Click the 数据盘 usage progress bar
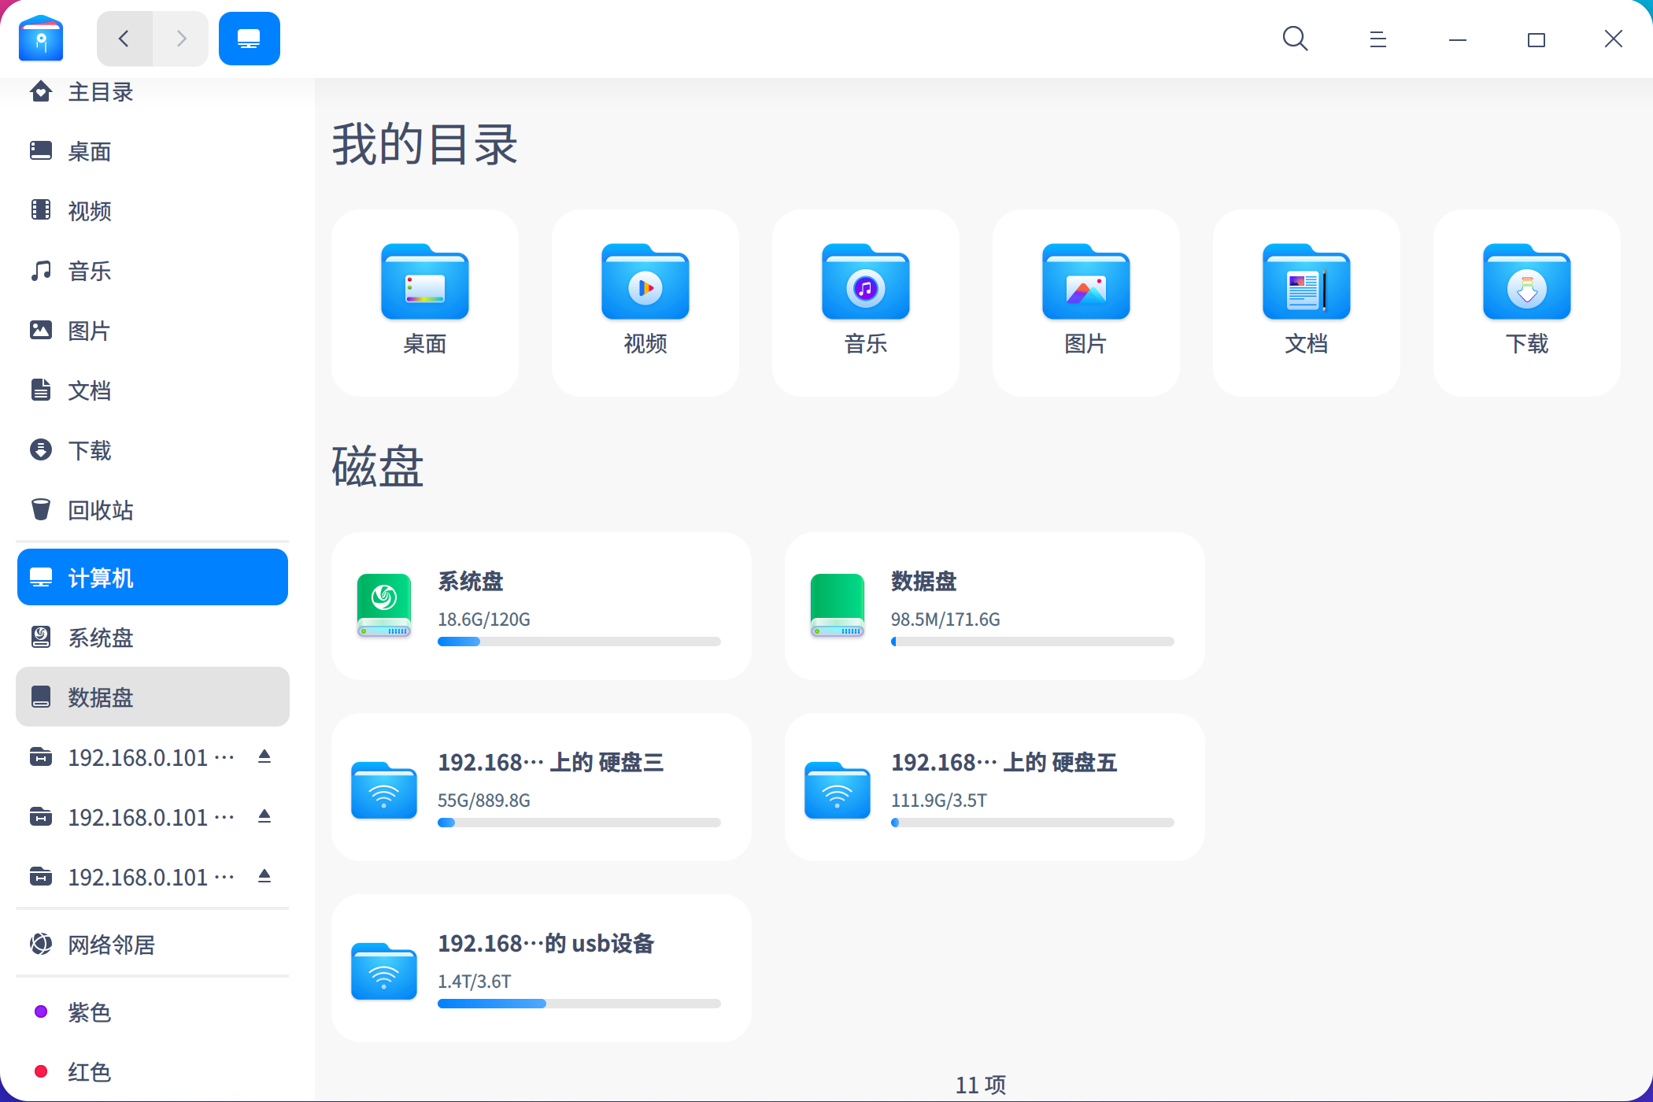Image resolution: width=1653 pixels, height=1102 pixels. coord(1031,642)
